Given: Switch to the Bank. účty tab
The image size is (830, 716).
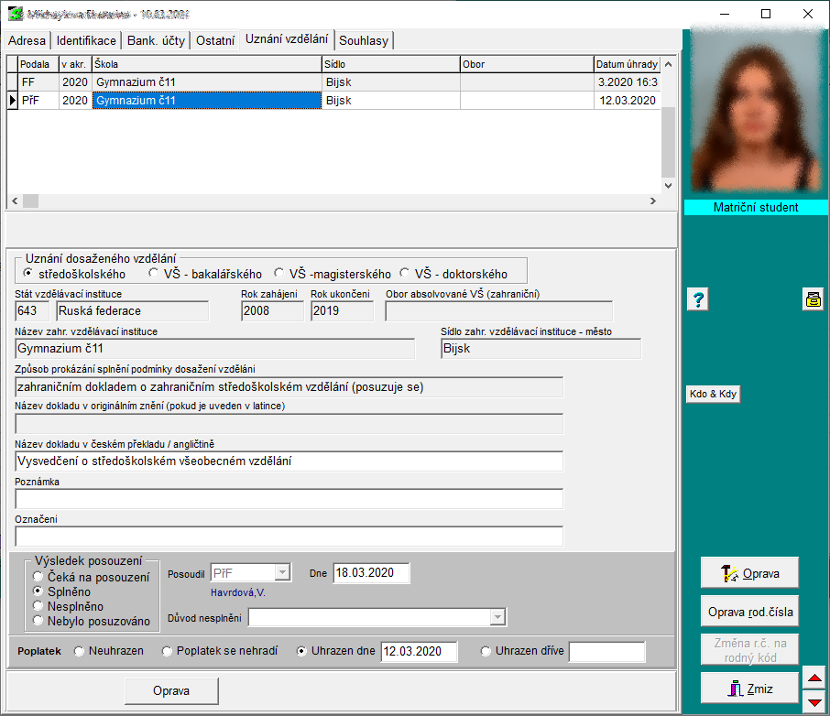Looking at the screenshot, I should pos(157,41).
